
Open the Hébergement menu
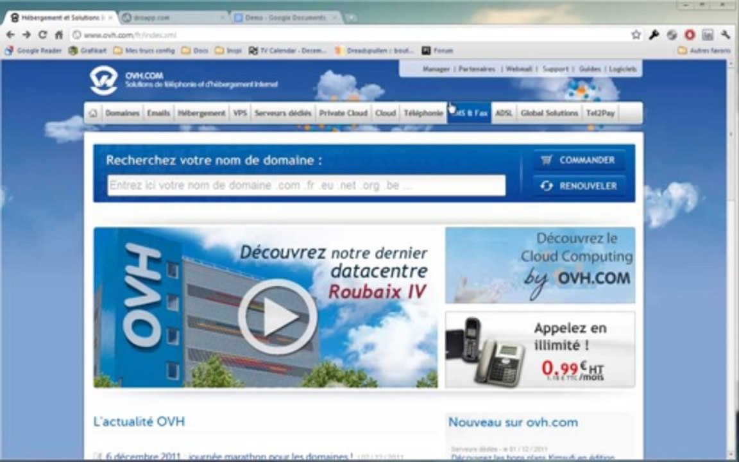click(201, 113)
